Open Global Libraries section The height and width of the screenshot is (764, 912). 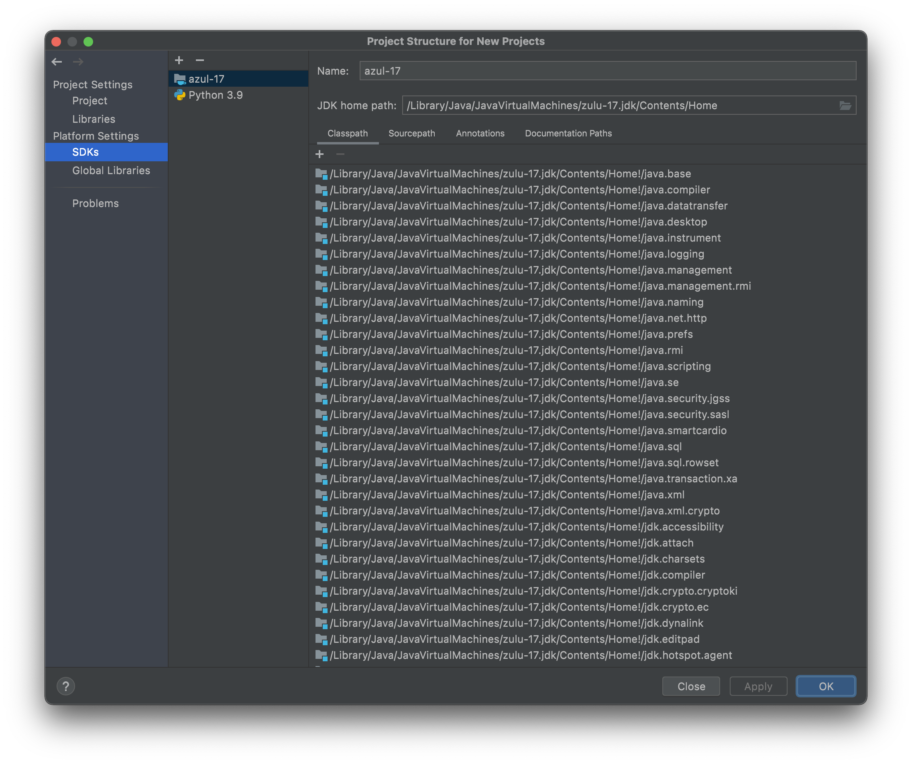click(106, 171)
